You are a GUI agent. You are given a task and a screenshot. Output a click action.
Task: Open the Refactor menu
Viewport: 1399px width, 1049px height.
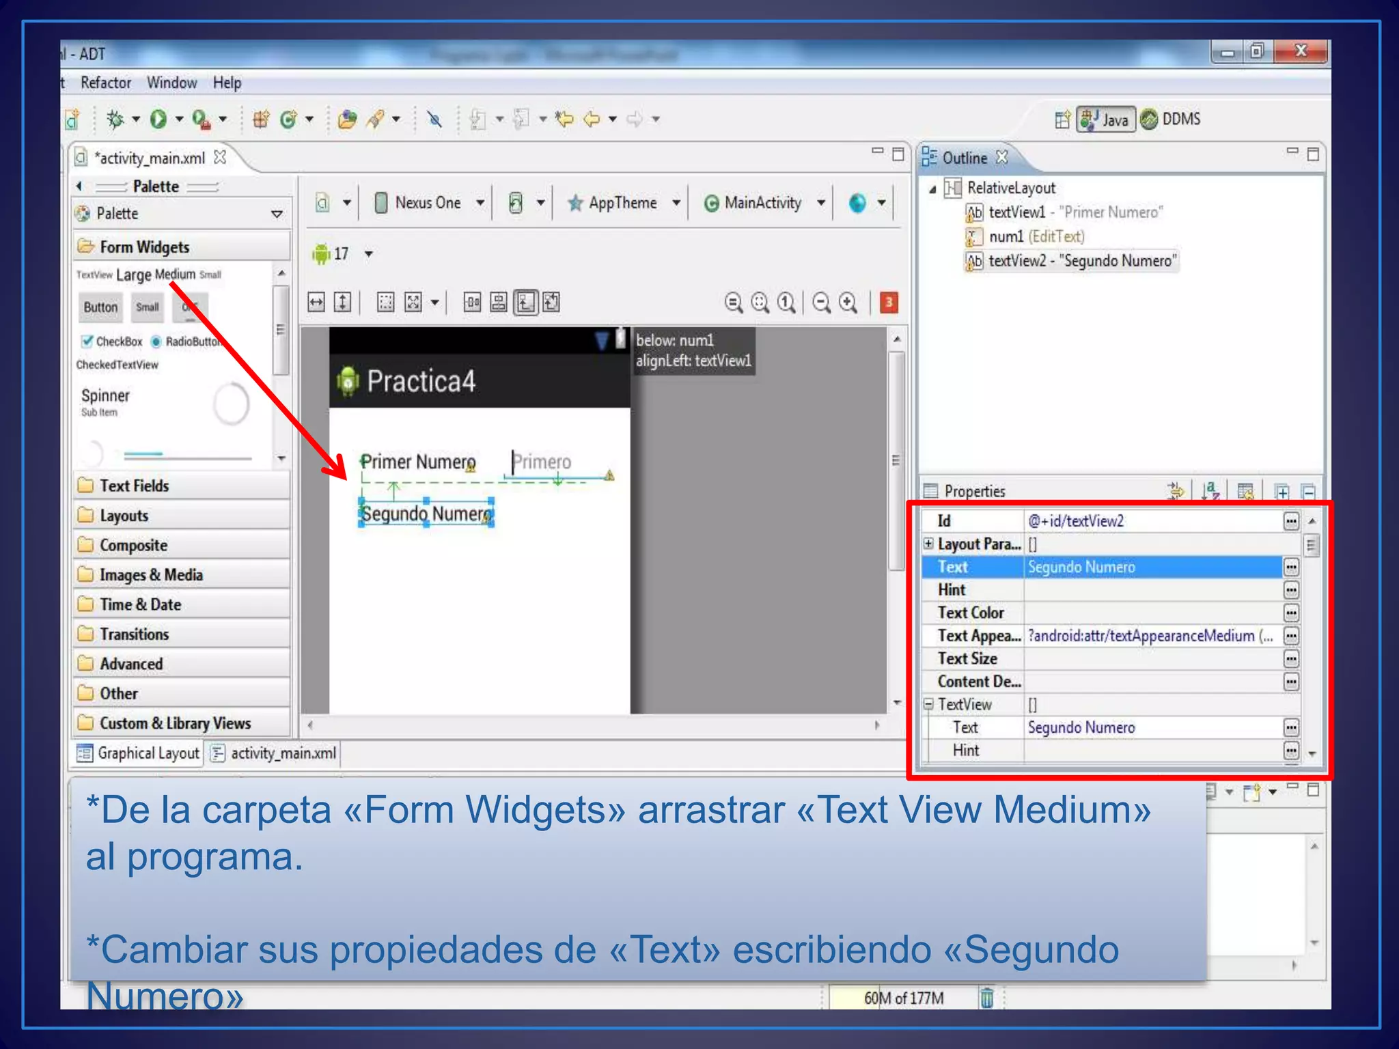point(106,83)
